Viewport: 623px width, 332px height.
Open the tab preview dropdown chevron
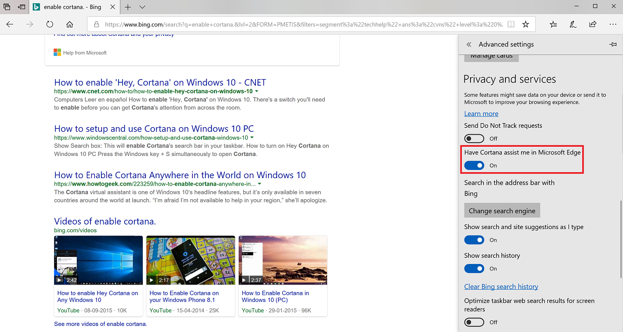click(x=142, y=7)
